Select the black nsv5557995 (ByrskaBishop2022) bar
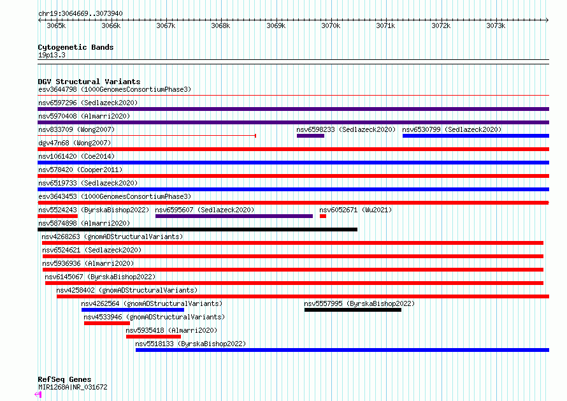567x401 pixels. click(x=353, y=310)
